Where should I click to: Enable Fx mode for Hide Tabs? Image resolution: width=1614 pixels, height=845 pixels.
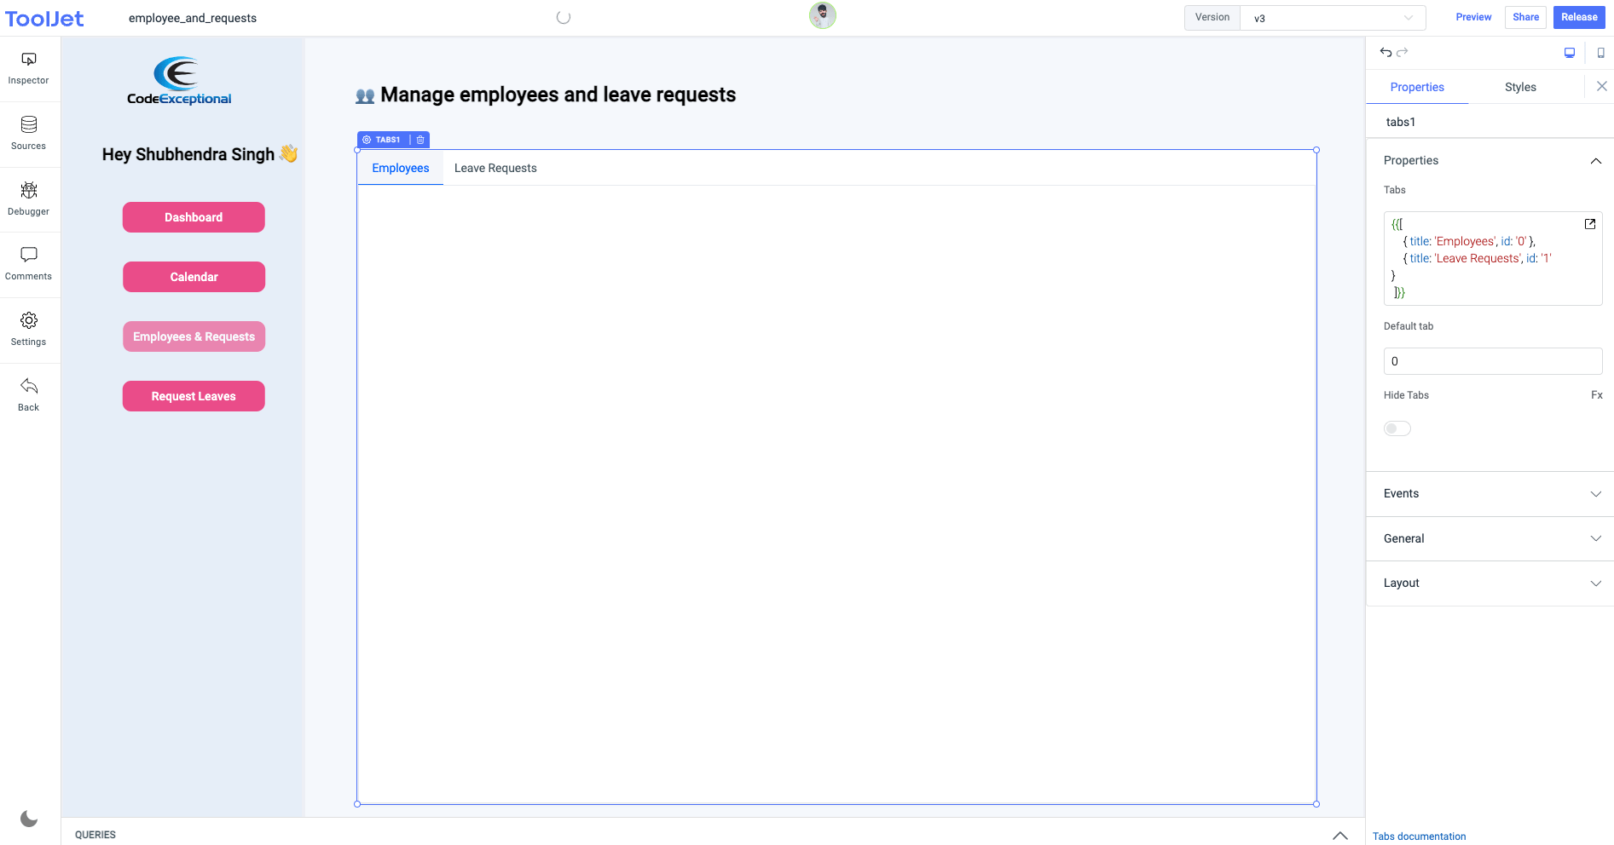pyautogui.click(x=1597, y=394)
